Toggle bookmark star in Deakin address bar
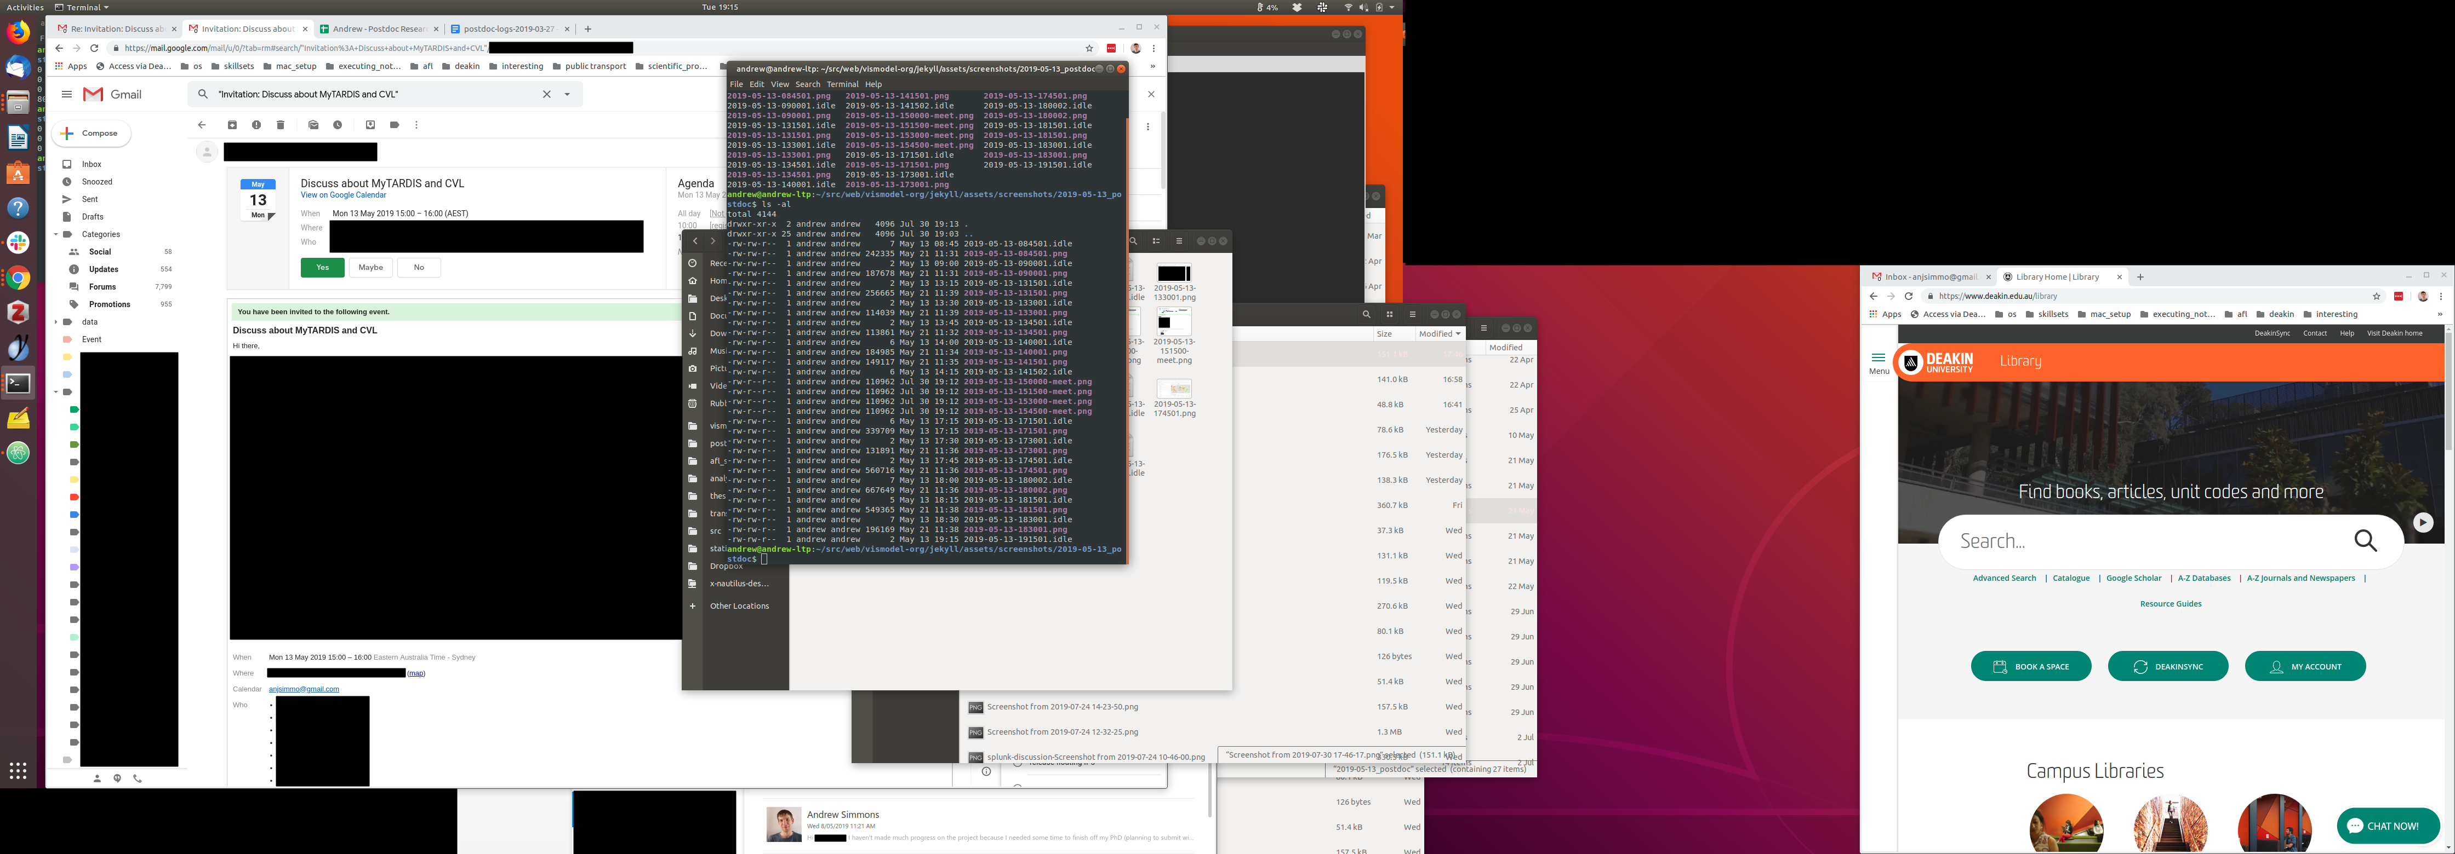The image size is (2455, 854). point(2376,296)
